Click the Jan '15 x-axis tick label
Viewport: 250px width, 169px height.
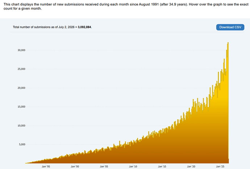point(162,166)
